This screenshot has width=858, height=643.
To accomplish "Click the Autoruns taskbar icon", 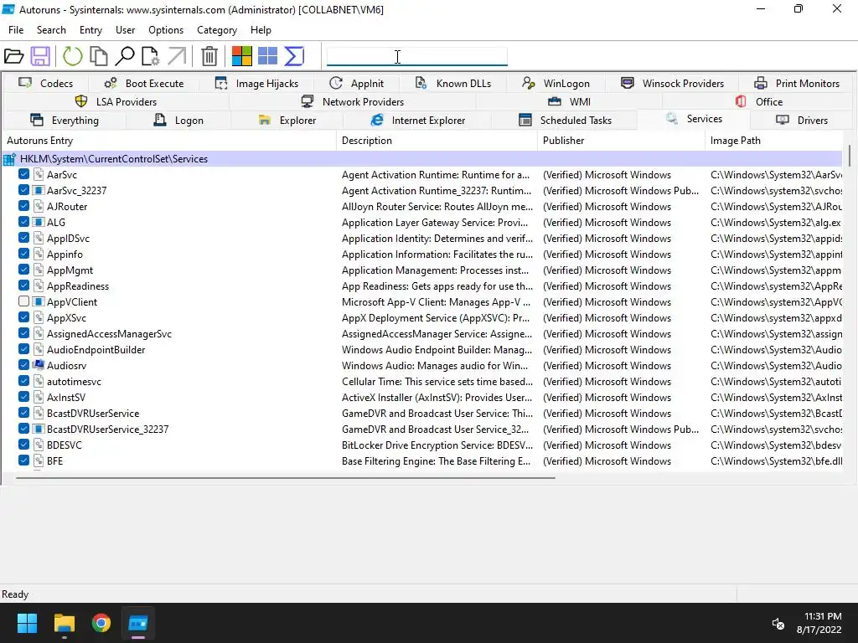I will pyautogui.click(x=138, y=623).
